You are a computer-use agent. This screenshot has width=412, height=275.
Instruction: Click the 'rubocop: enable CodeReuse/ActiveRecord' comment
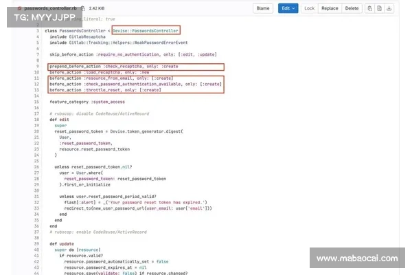98,232
